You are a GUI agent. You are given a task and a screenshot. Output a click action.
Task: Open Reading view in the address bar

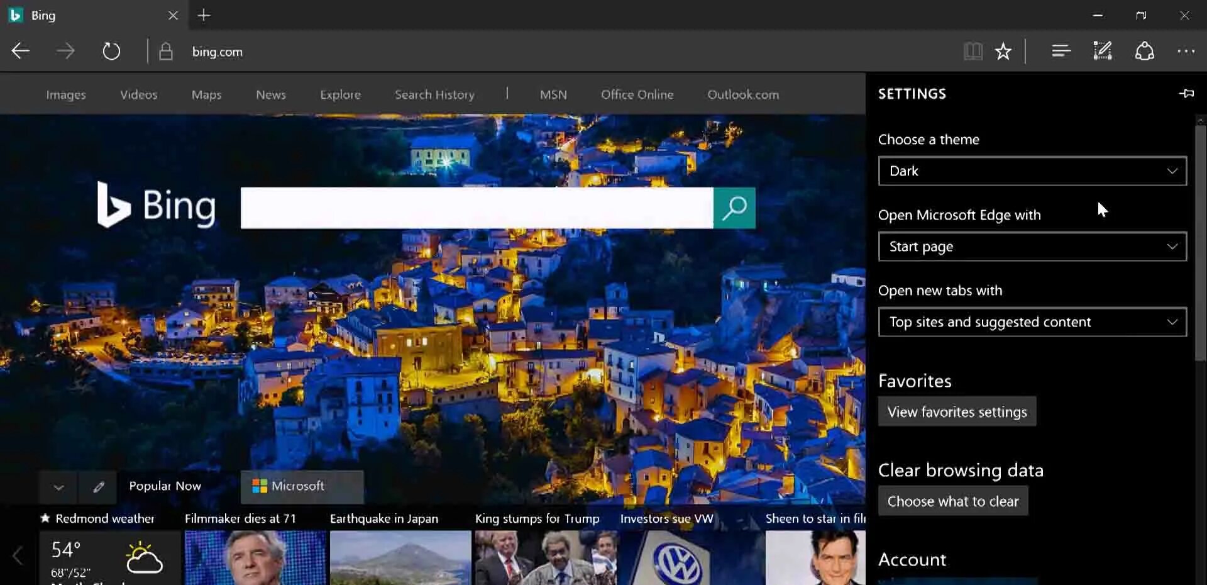[x=973, y=51]
